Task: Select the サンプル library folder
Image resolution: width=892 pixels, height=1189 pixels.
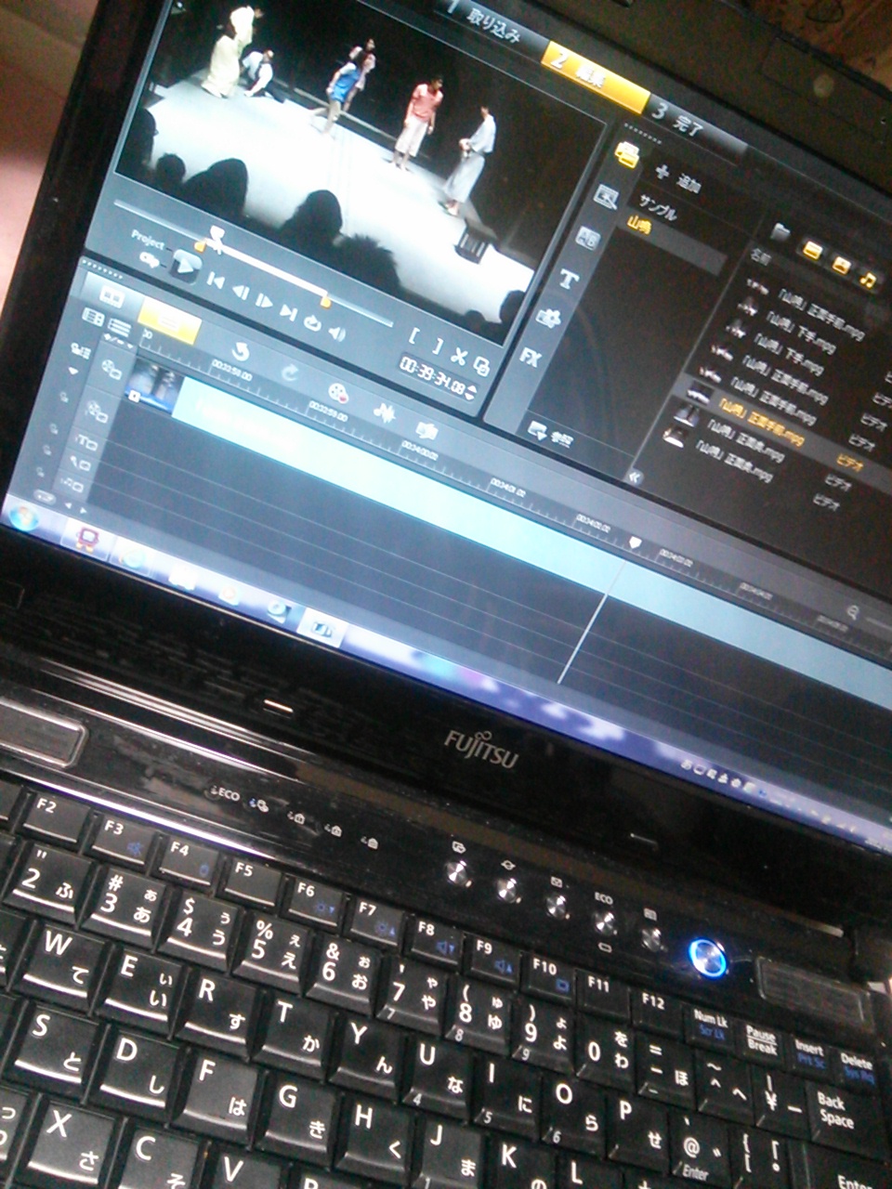Action: pyautogui.click(x=658, y=209)
